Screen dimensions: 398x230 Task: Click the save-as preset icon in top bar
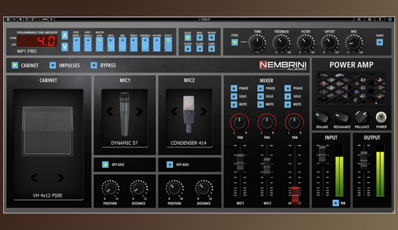369,19
